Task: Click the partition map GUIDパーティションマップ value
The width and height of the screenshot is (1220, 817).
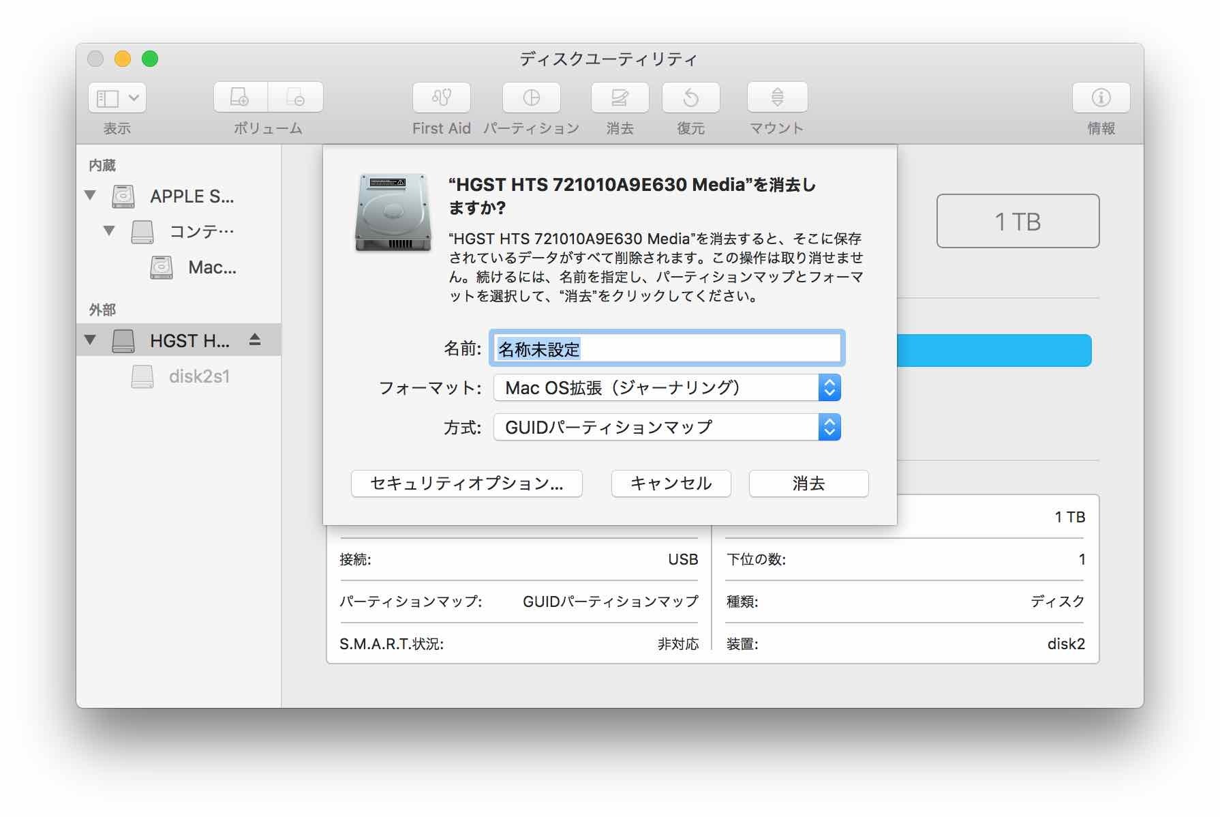Action: point(611,601)
